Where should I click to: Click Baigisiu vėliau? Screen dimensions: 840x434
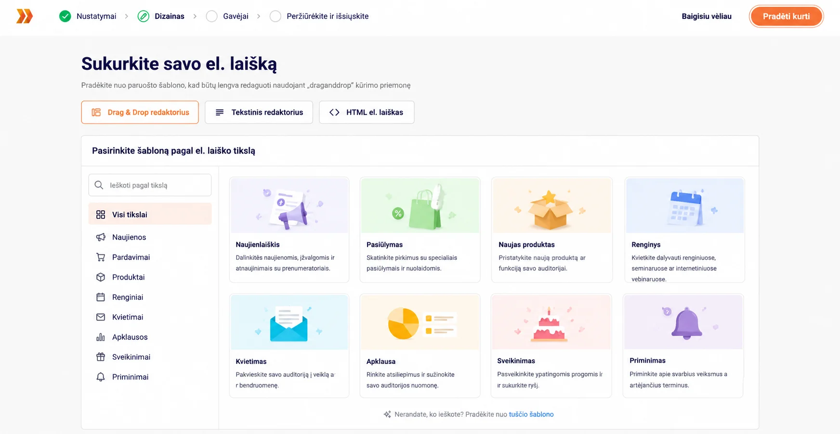(707, 16)
